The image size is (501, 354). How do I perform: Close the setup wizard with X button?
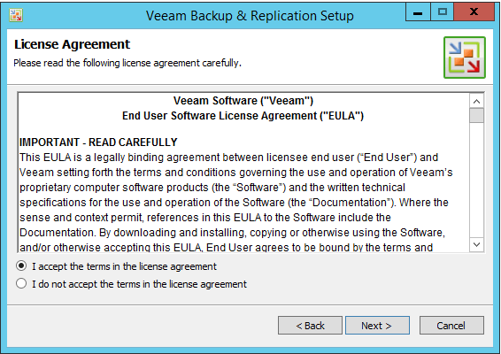(x=474, y=12)
